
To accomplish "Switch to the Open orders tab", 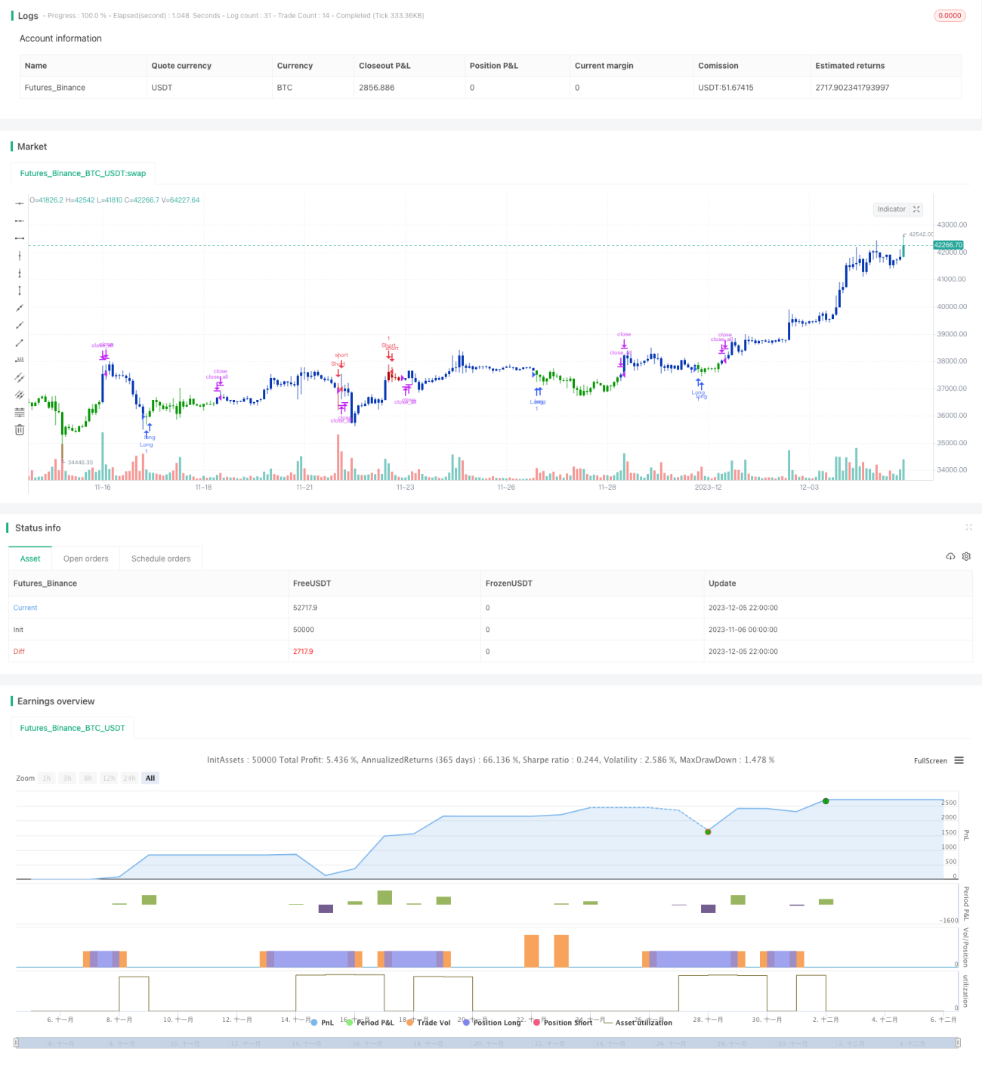I will coord(86,559).
